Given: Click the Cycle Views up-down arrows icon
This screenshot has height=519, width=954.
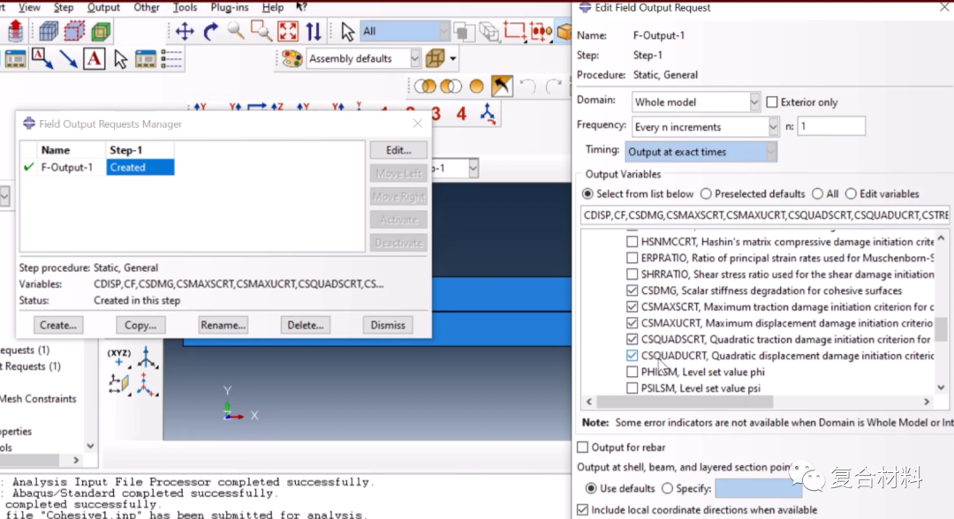Looking at the screenshot, I should click(x=314, y=31).
